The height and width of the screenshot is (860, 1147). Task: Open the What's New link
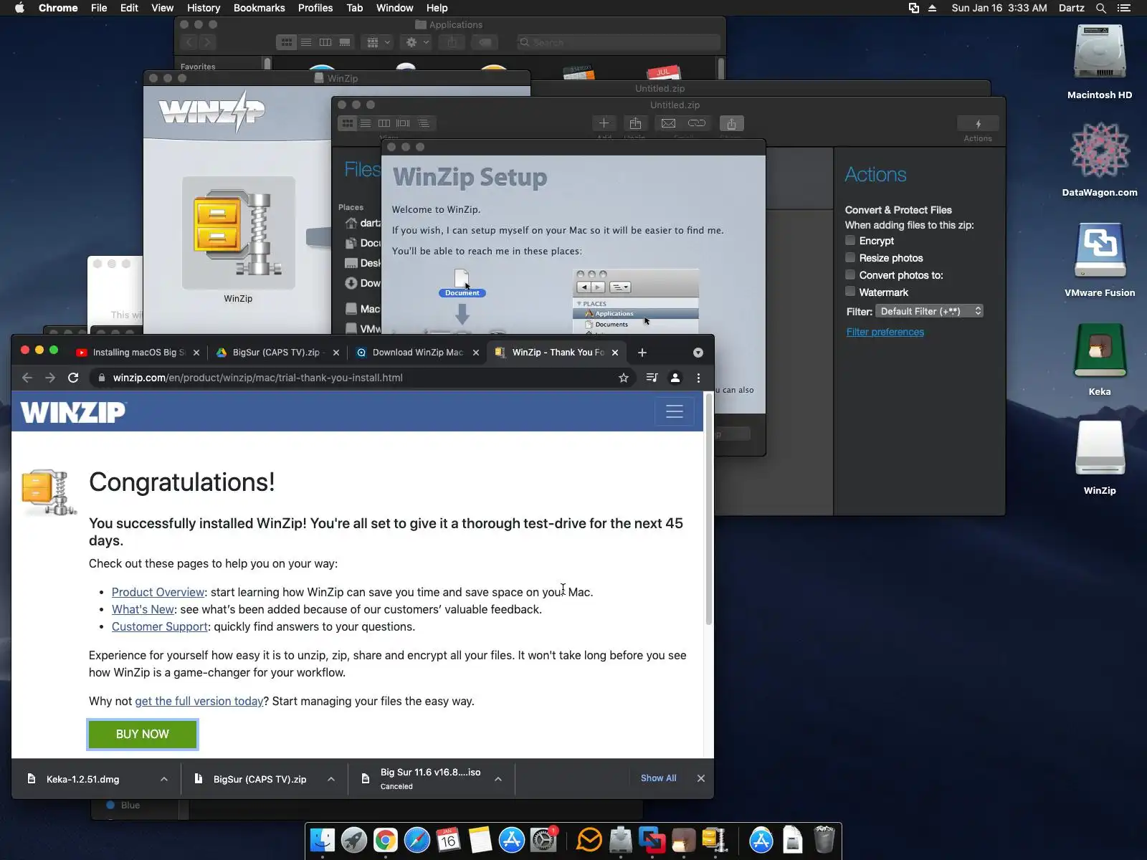tap(143, 609)
